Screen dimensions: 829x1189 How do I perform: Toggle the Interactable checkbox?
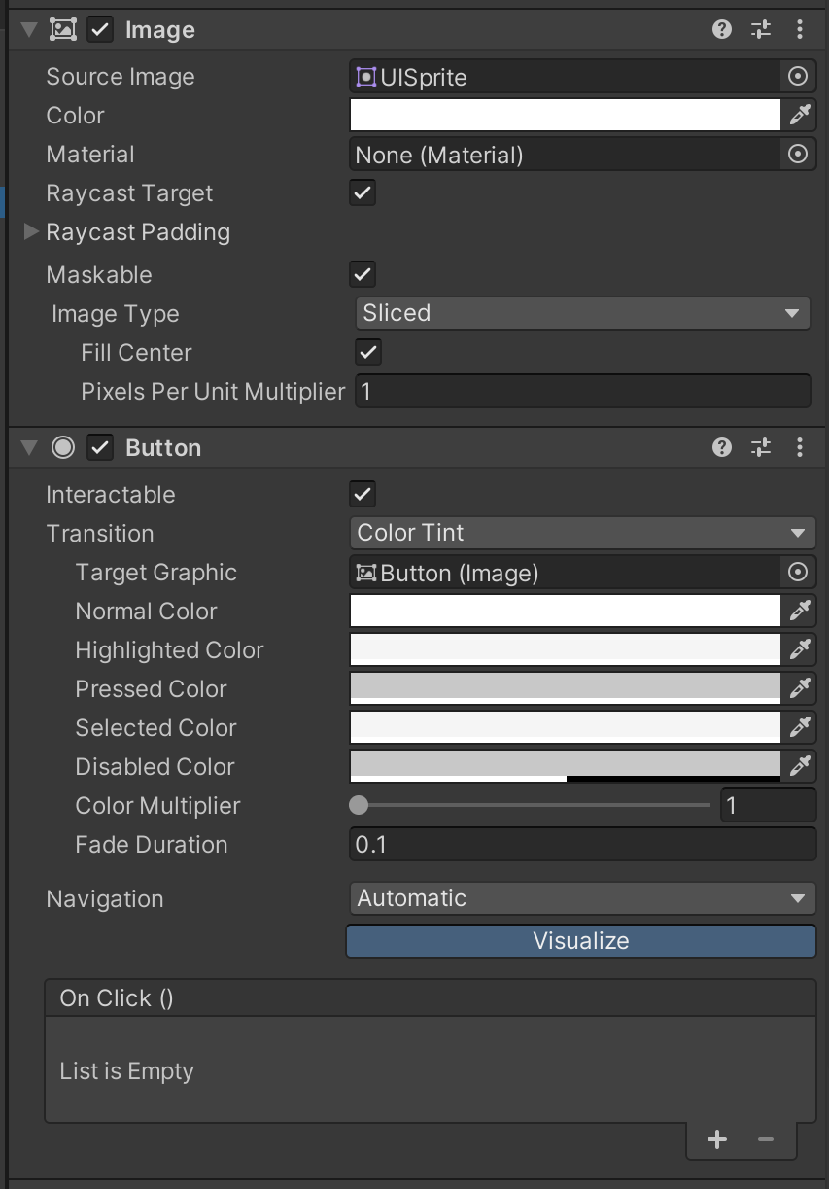click(363, 494)
